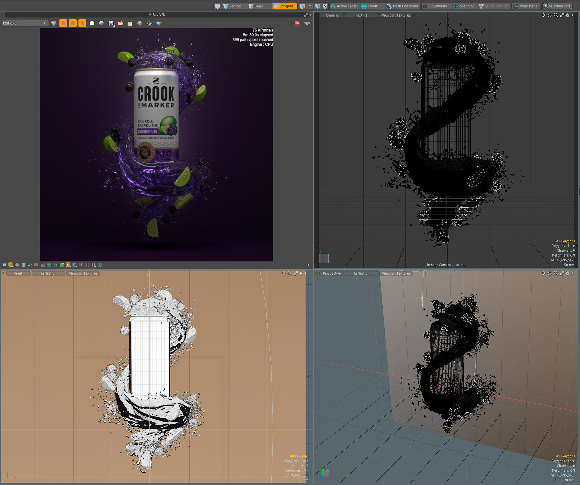Open the Camera view menu in the top-right viewport
The width and height of the screenshot is (580, 485).
332,15
